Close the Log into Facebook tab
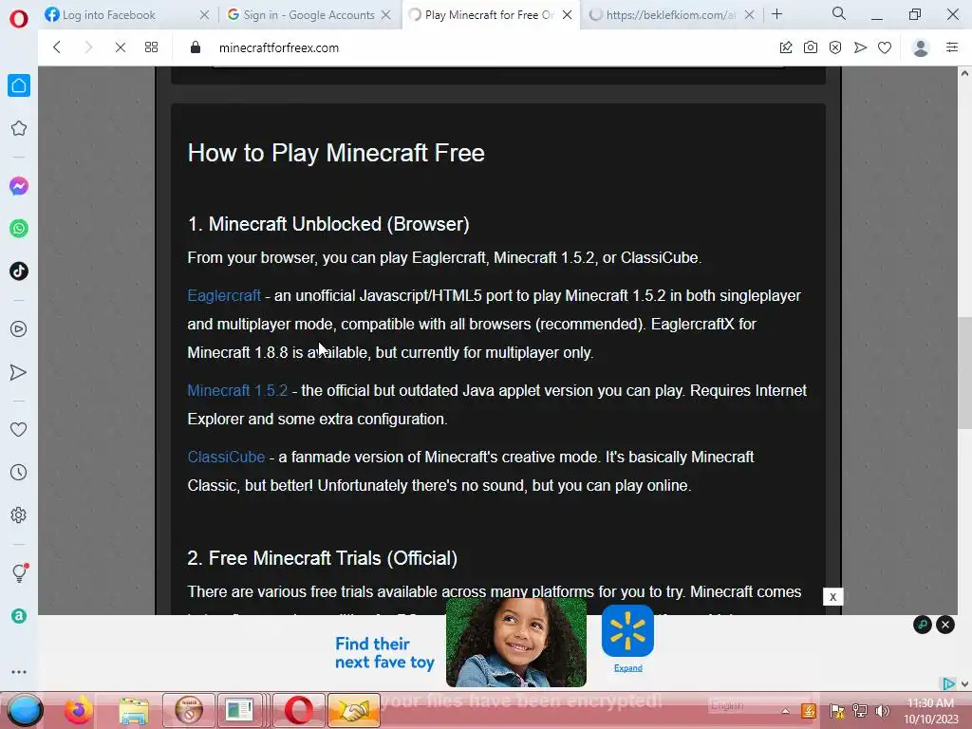 (204, 15)
